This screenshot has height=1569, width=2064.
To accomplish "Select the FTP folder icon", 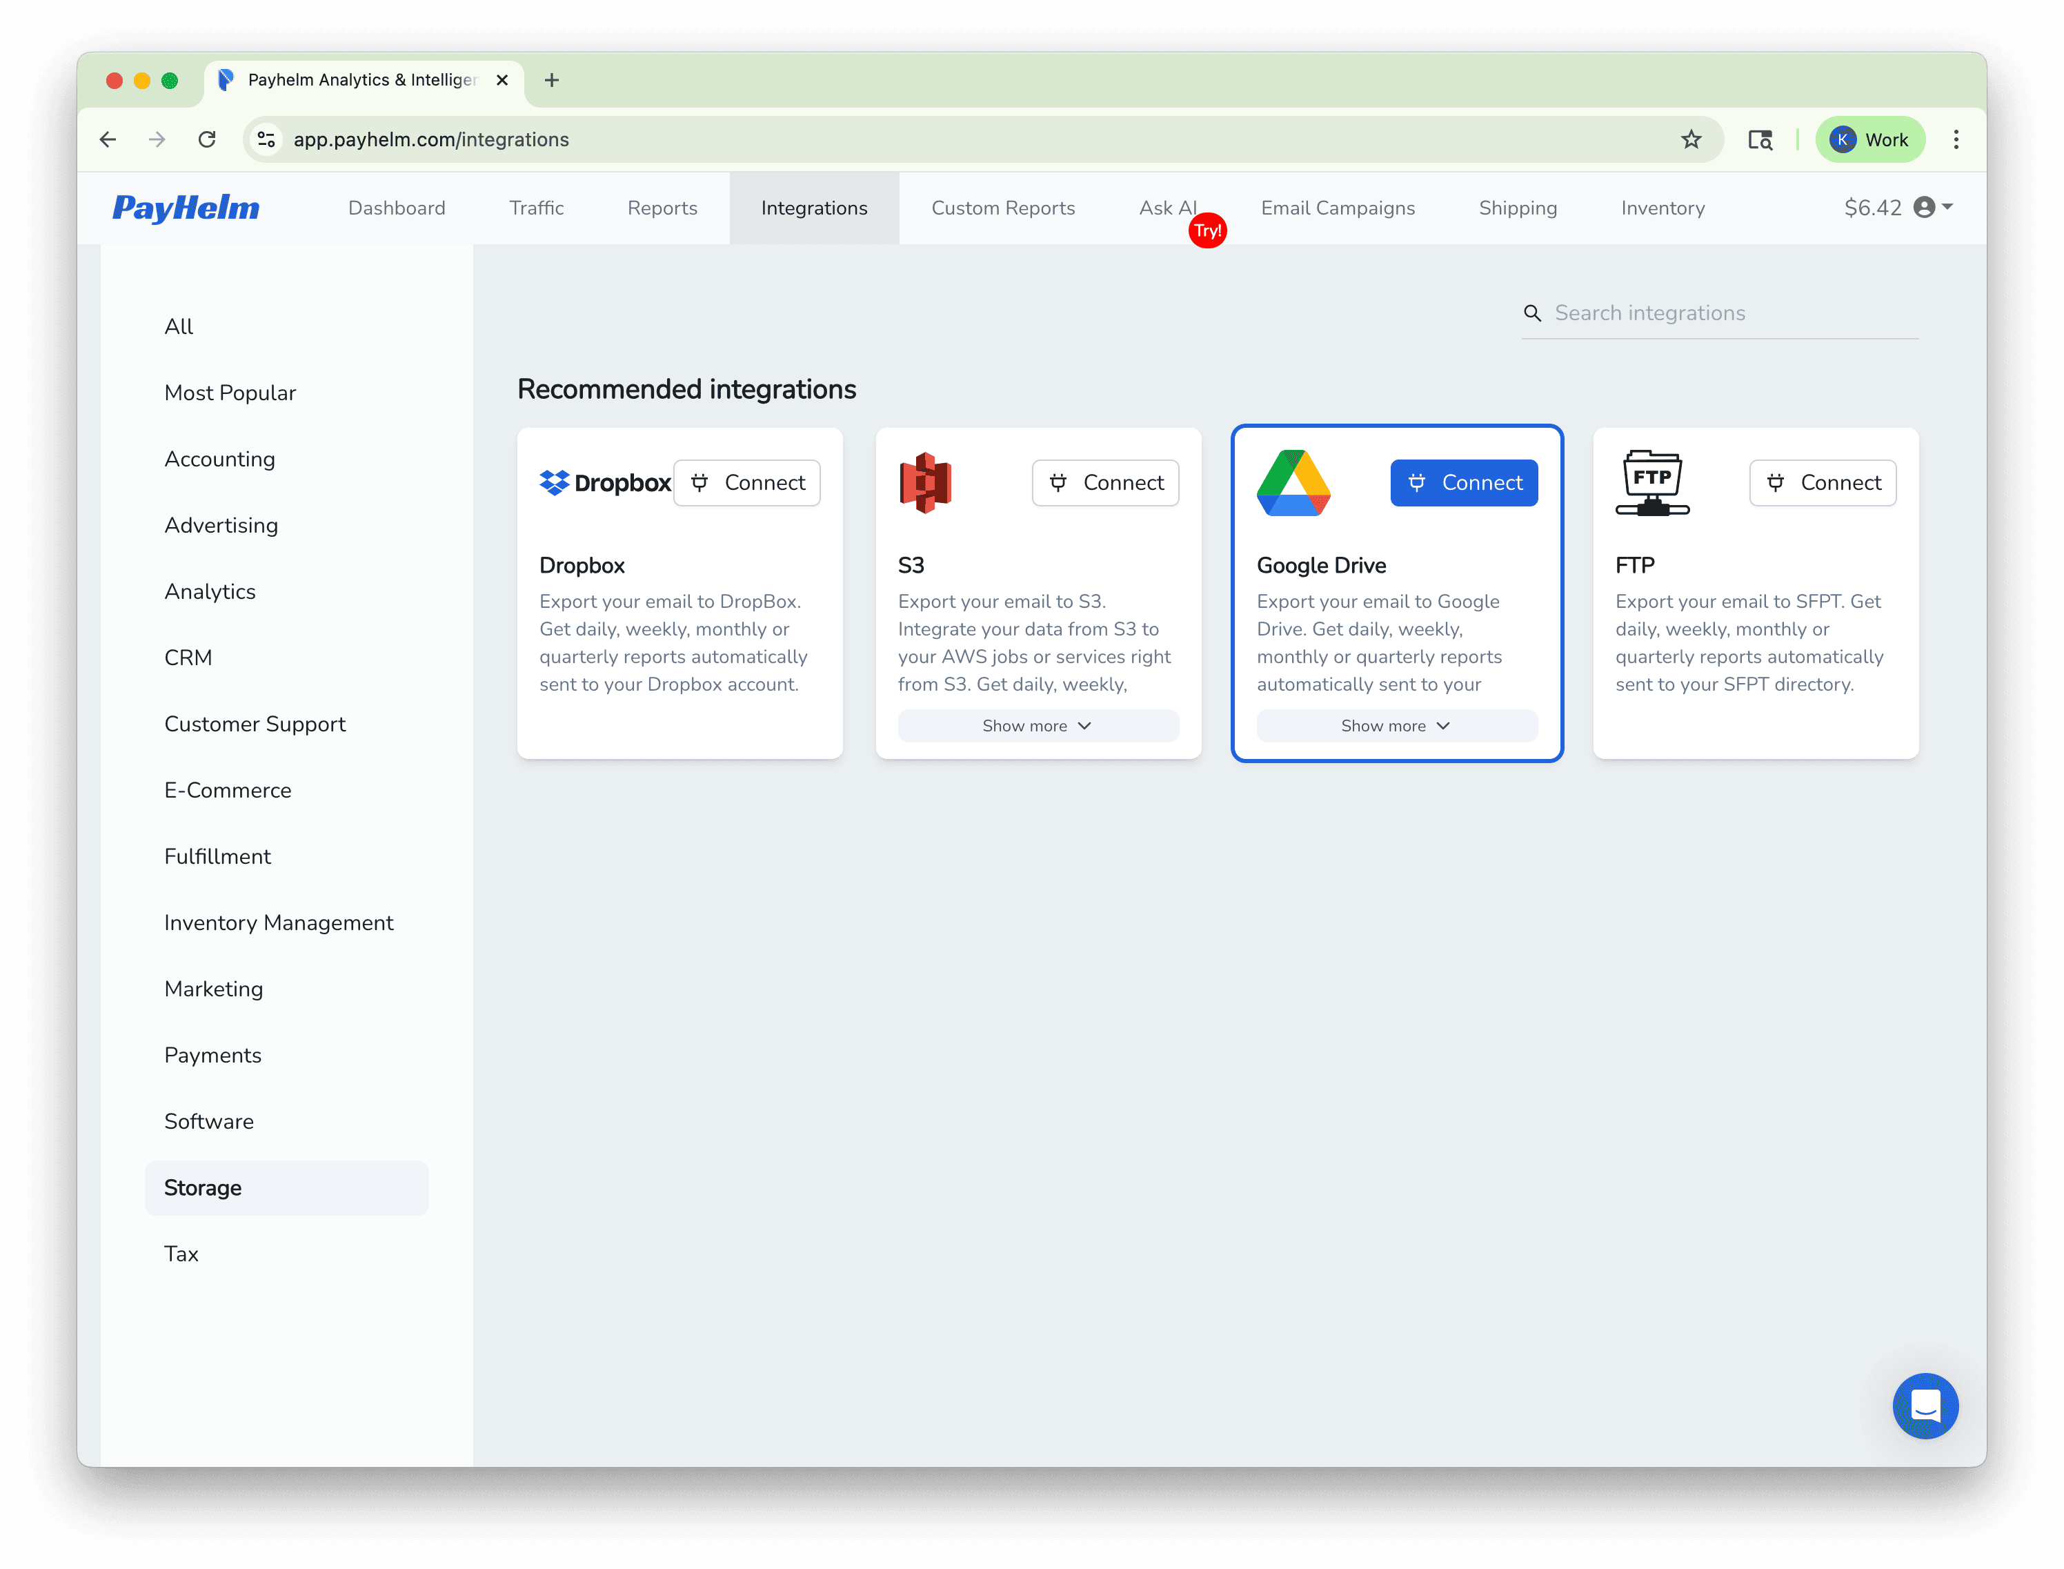I will click(1652, 482).
